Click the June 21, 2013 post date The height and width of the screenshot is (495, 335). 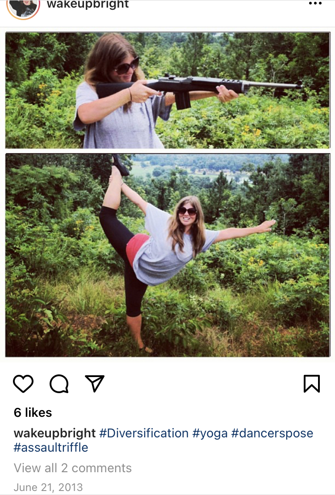pos(48,487)
